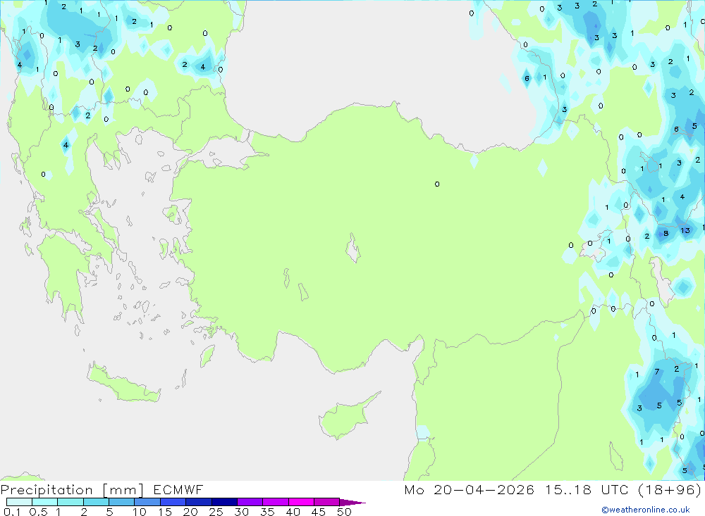705x516 pixels.
Task: Click the 0.1–0.5 mm palest cyan legend swatch
Action: pos(19,502)
